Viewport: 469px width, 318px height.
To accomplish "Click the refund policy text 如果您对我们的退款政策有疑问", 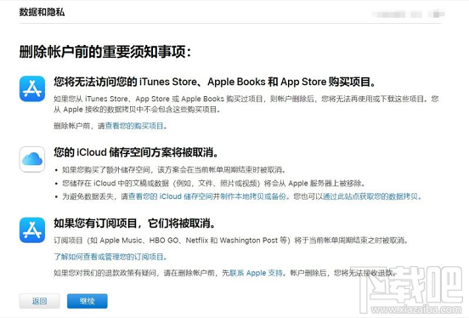I will tap(225, 273).
